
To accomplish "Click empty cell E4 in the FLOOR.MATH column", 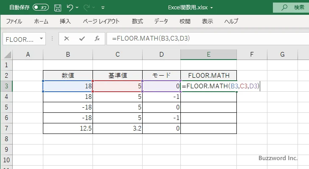I will pos(208,97).
